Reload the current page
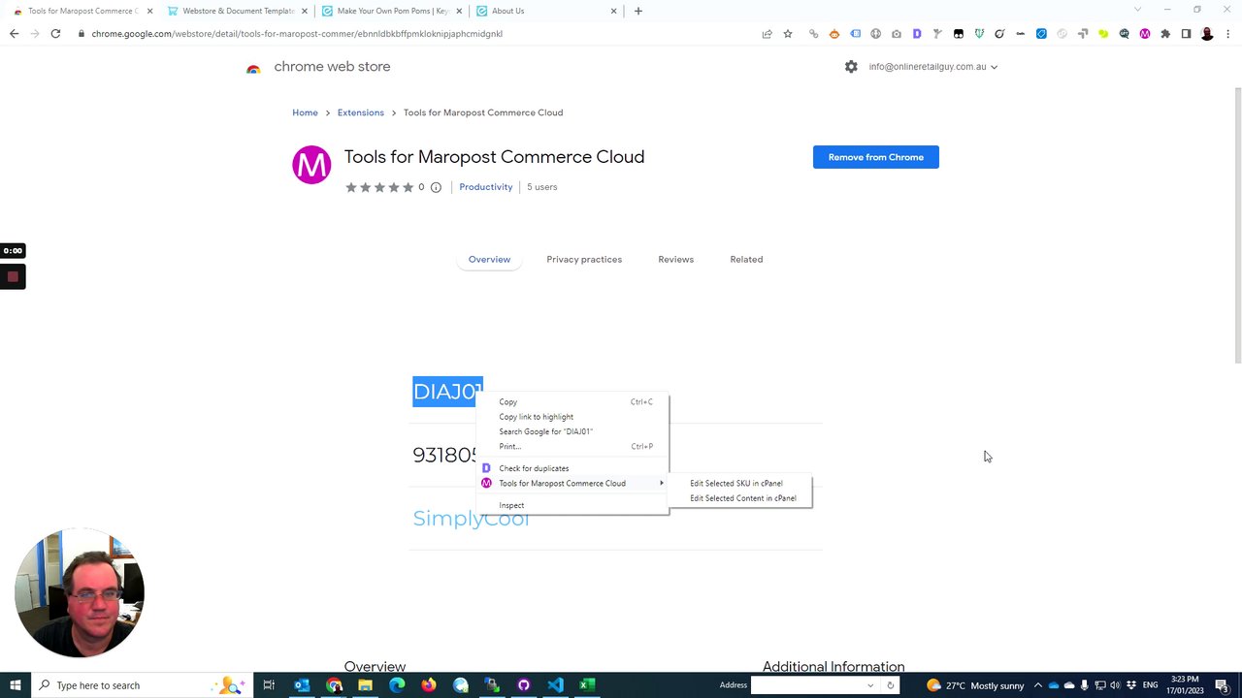The width and height of the screenshot is (1242, 698). tap(55, 34)
